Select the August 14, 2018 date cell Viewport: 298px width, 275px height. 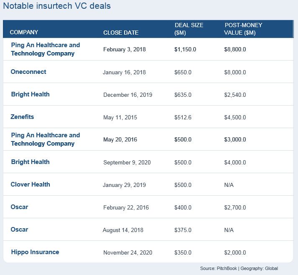pyautogui.click(x=123, y=230)
